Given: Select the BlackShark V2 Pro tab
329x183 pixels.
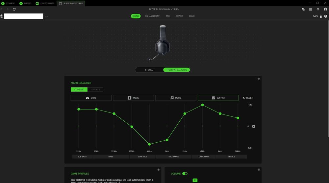Looking at the screenshot, I should pos(71,3).
